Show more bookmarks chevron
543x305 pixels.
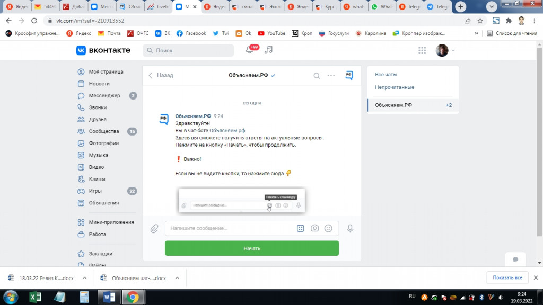(477, 33)
